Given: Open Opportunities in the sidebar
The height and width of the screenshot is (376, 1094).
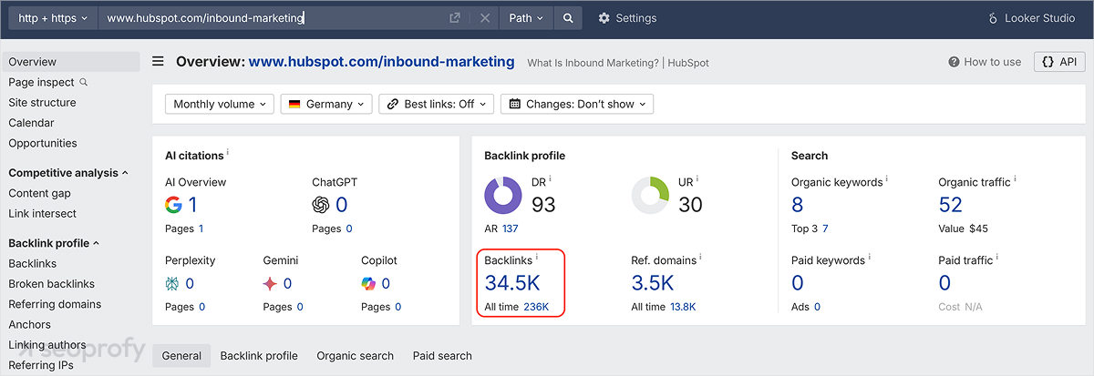Looking at the screenshot, I should coord(43,143).
